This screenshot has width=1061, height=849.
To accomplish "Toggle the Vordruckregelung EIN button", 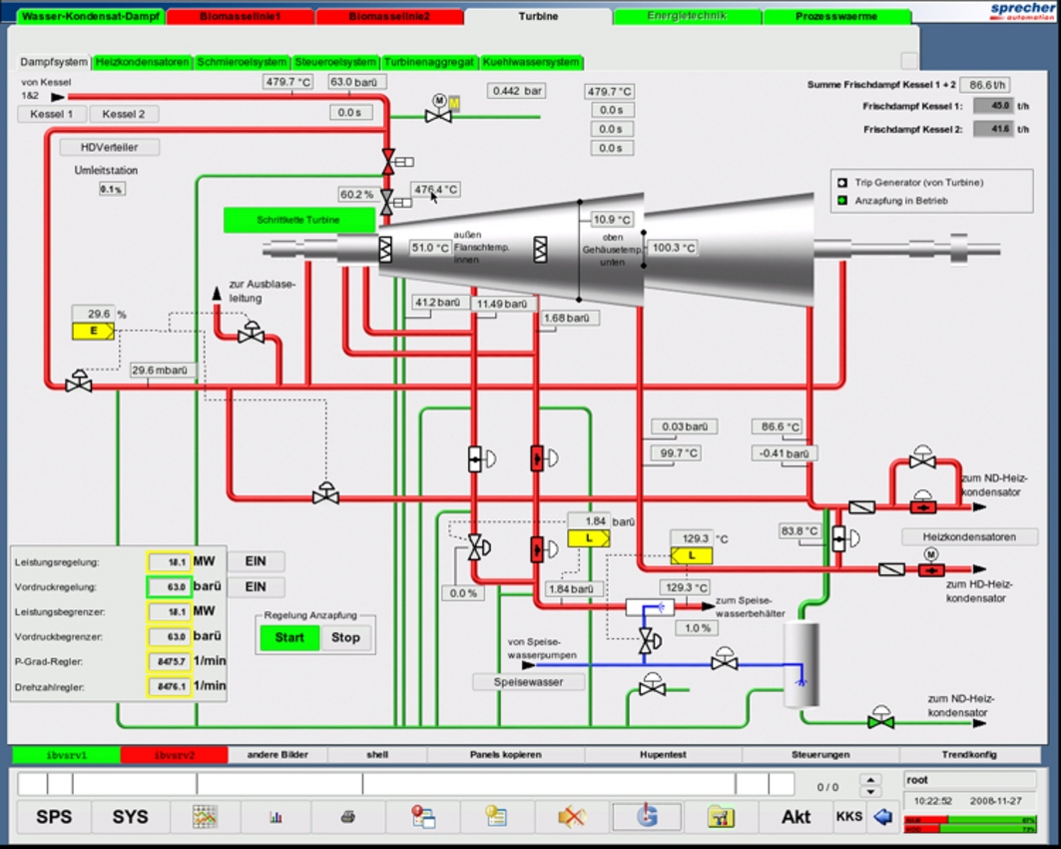I will (256, 587).
